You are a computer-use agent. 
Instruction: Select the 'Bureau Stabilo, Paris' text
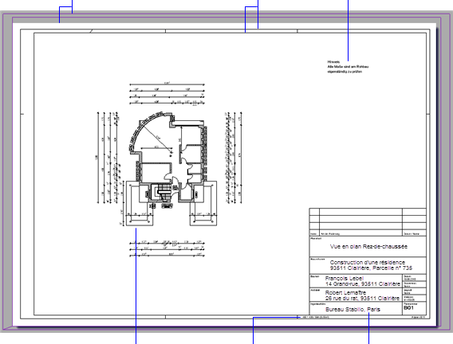[353, 310]
